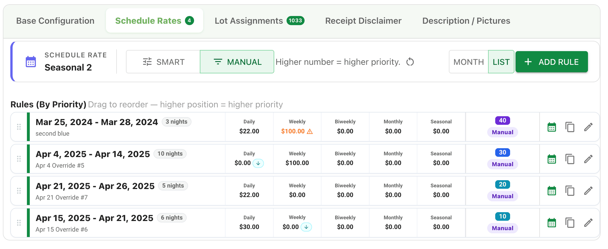Edit the Apr 4, 2025 rule
Image resolution: width=608 pixels, height=249 pixels.
point(588,159)
